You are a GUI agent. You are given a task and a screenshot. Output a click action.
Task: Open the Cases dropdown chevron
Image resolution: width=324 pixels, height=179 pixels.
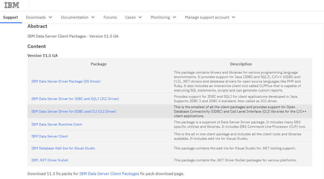tap(140, 17)
